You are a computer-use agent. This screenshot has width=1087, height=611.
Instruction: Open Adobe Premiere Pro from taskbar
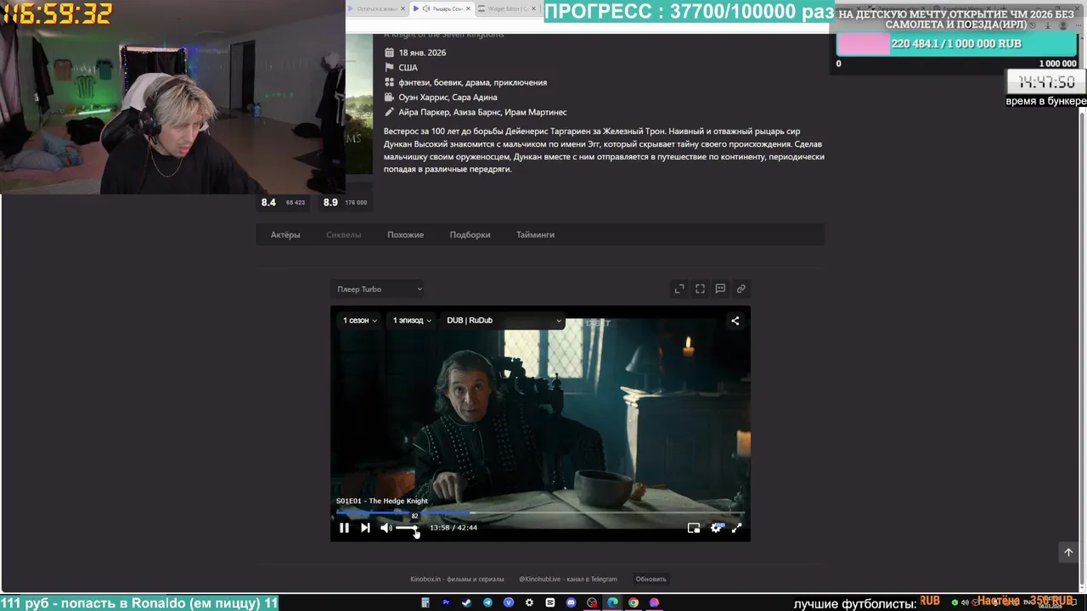[446, 603]
